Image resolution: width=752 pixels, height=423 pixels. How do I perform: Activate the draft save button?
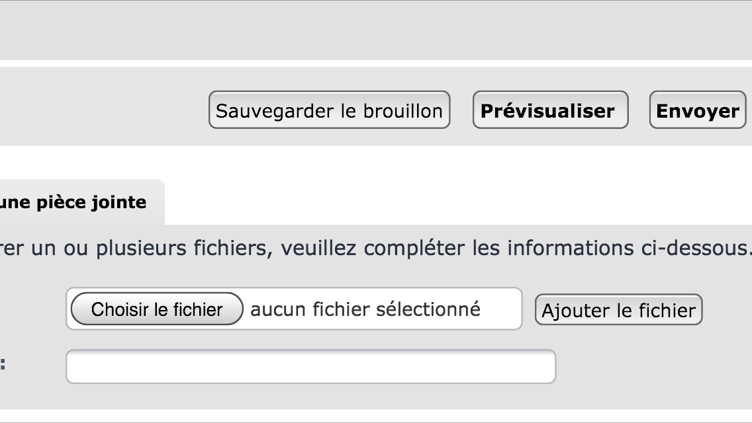pyautogui.click(x=329, y=110)
